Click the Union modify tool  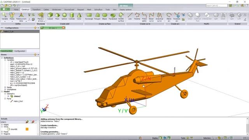coord(190,16)
